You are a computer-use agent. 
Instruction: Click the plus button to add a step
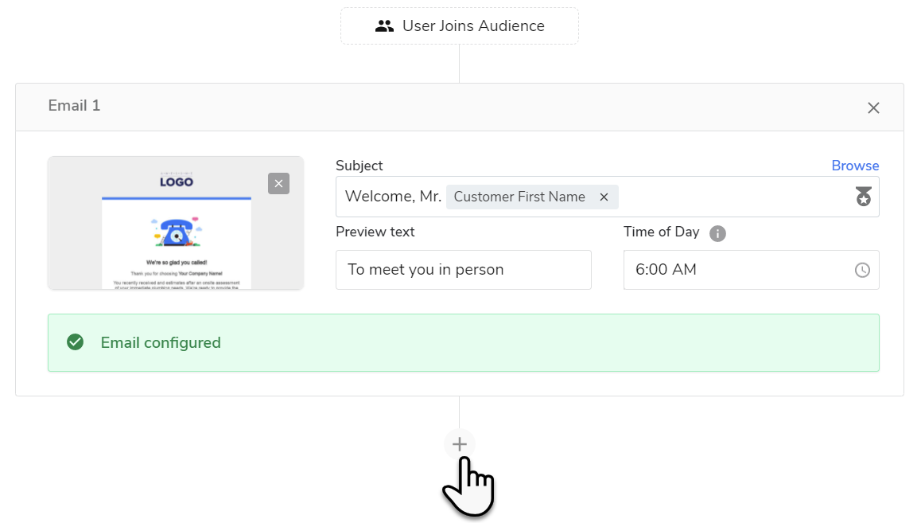click(459, 444)
